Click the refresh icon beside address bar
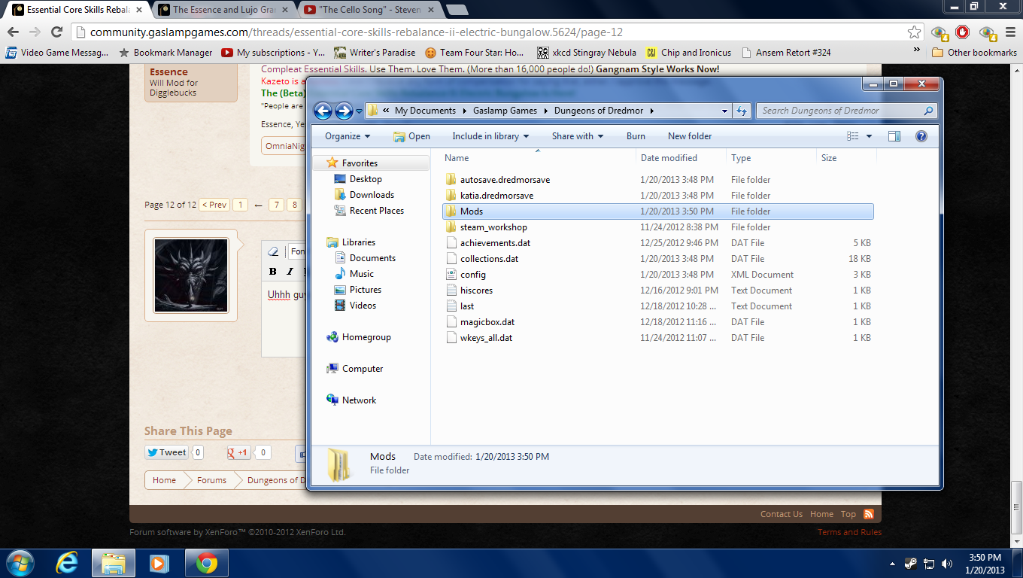1023x578 pixels. pyautogui.click(x=742, y=111)
